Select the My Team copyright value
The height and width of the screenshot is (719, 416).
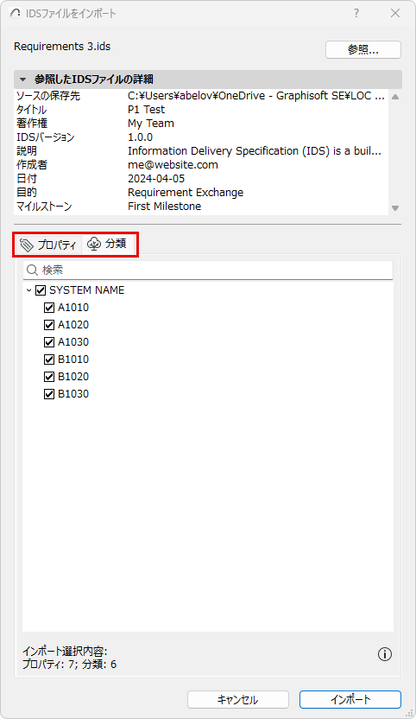(151, 124)
